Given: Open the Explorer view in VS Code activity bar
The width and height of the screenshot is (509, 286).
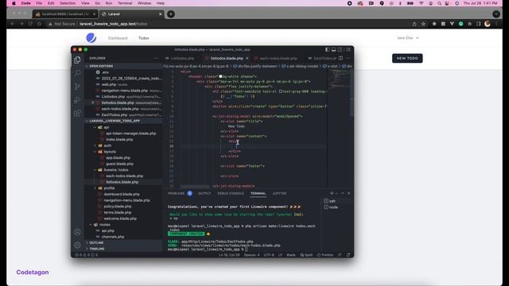Looking at the screenshot, I should (x=77, y=60).
